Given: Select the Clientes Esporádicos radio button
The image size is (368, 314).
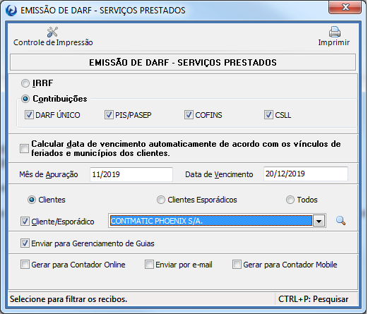Looking at the screenshot, I should [x=161, y=200].
